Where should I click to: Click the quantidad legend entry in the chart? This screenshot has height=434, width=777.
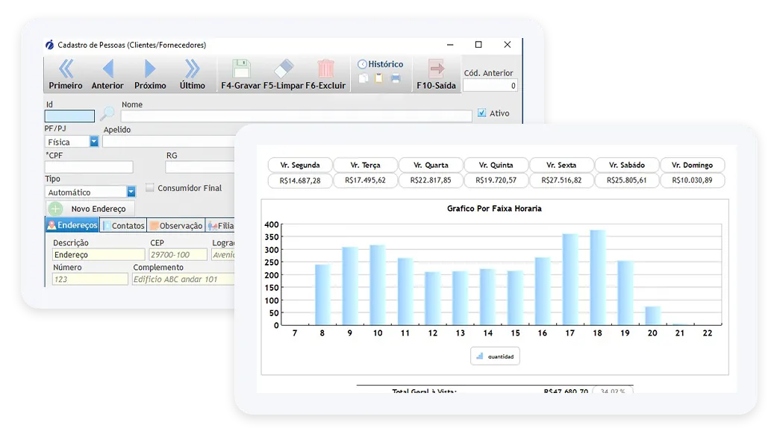495,356
